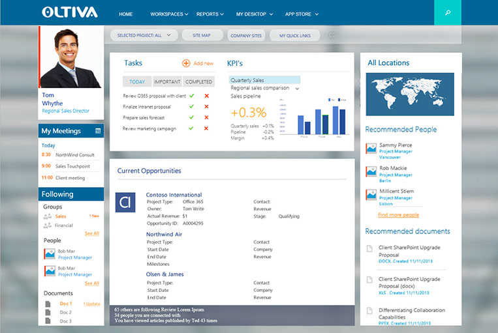Click the tallest blue bar in KPI chart
Viewport: 498px width, 333px height.
click(337, 120)
